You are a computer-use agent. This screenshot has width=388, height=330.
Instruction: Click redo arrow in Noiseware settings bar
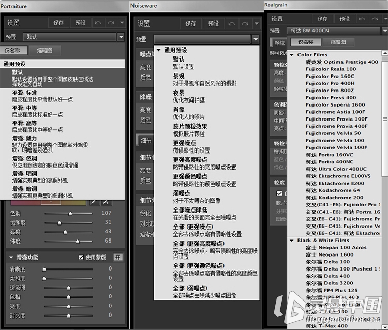coord(245,23)
